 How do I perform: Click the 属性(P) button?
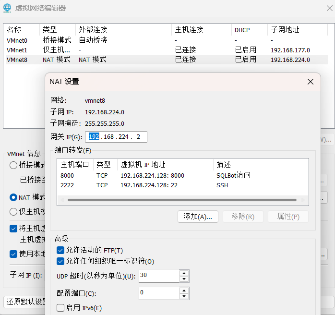pyautogui.click(x=288, y=217)
